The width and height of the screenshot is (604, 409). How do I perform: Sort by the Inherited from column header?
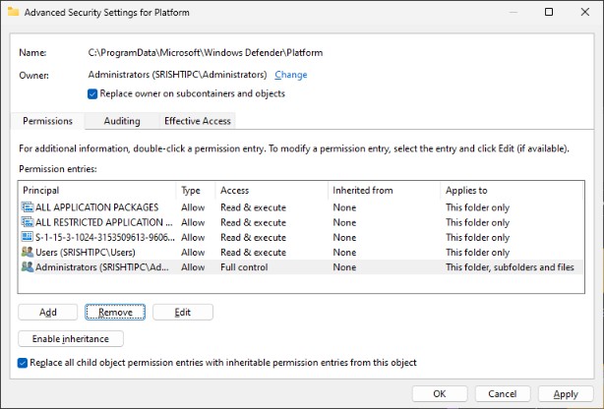tap(384, 190)
